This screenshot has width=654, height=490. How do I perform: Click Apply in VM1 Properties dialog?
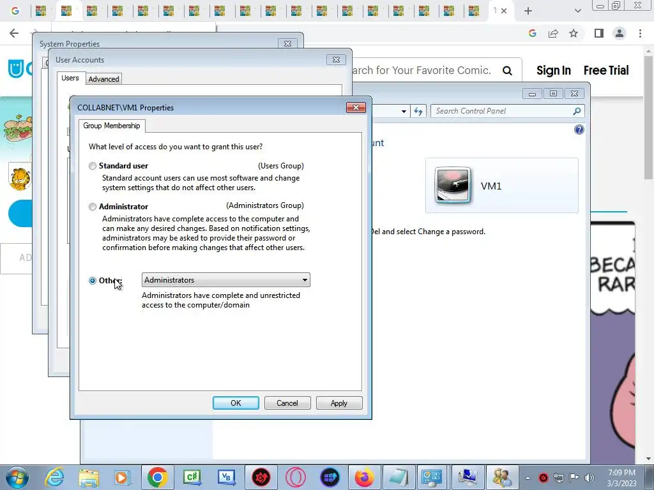point(339,403)
